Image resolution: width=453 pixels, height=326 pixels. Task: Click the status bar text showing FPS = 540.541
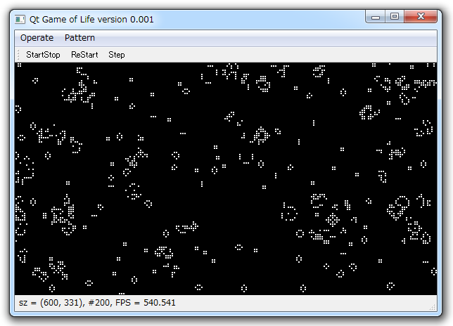(146, 303)
